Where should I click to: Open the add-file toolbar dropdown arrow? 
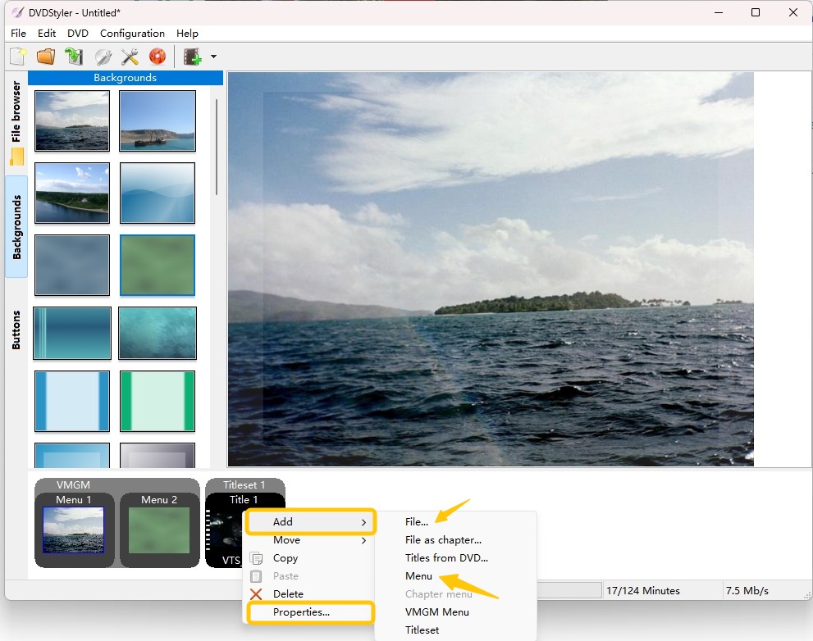[212, 56]
